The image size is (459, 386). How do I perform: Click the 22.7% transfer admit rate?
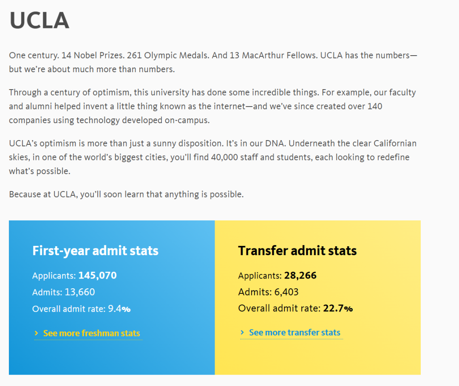338,308
